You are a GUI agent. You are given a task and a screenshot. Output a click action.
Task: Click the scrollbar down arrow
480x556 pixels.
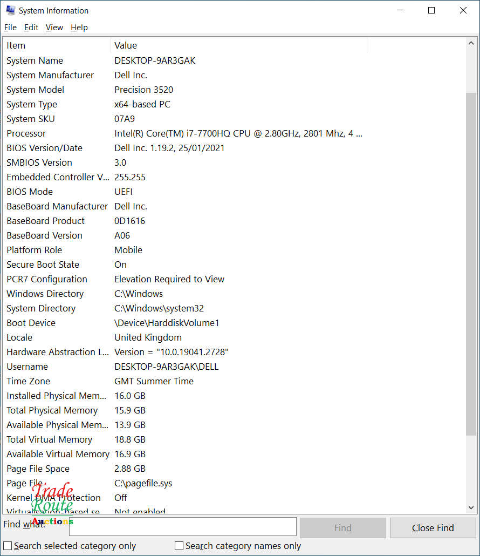[x=470, y=508]
